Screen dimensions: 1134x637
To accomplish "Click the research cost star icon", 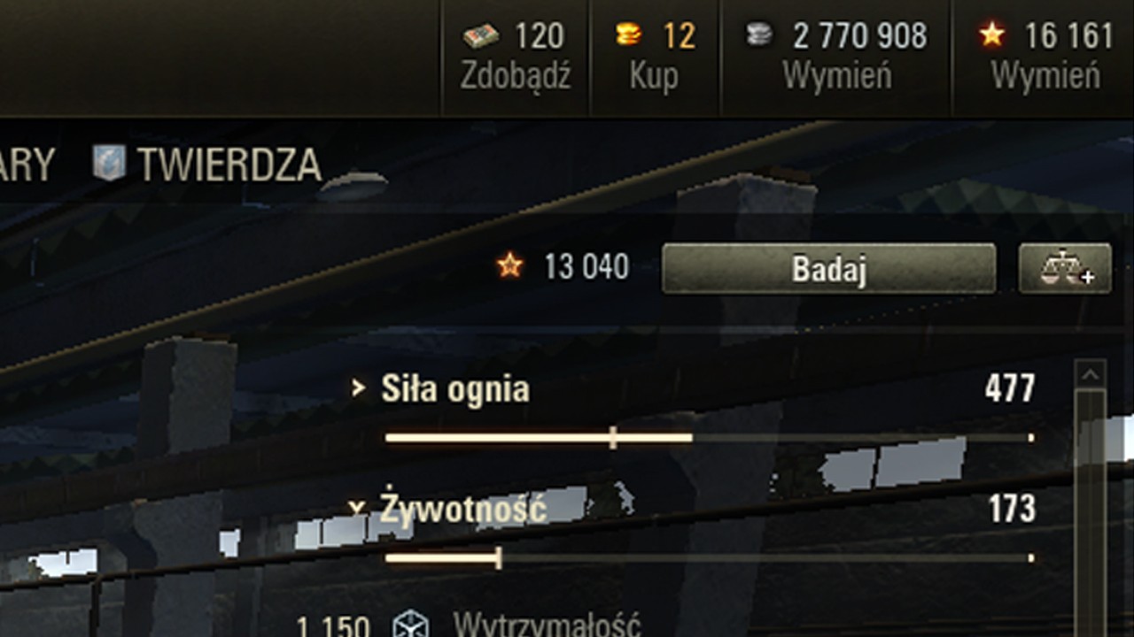I will pyautogui.click(x=509, y=265).
